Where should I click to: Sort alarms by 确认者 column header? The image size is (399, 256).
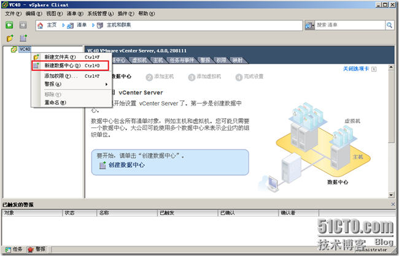(299, 213)
